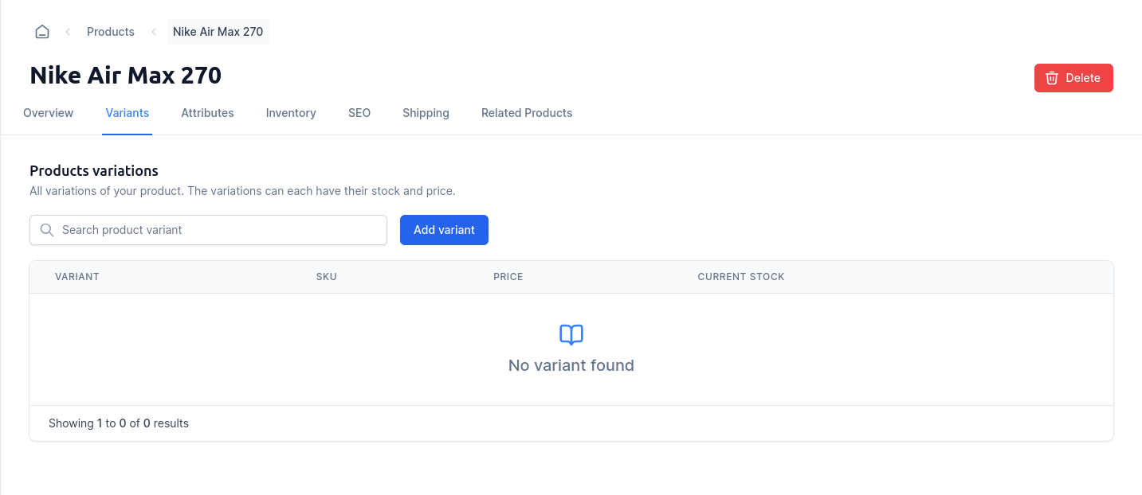The height and width of the screenshot is (495, 1142).
Task: Click the VARIANT column header
Action: point(77,277)
